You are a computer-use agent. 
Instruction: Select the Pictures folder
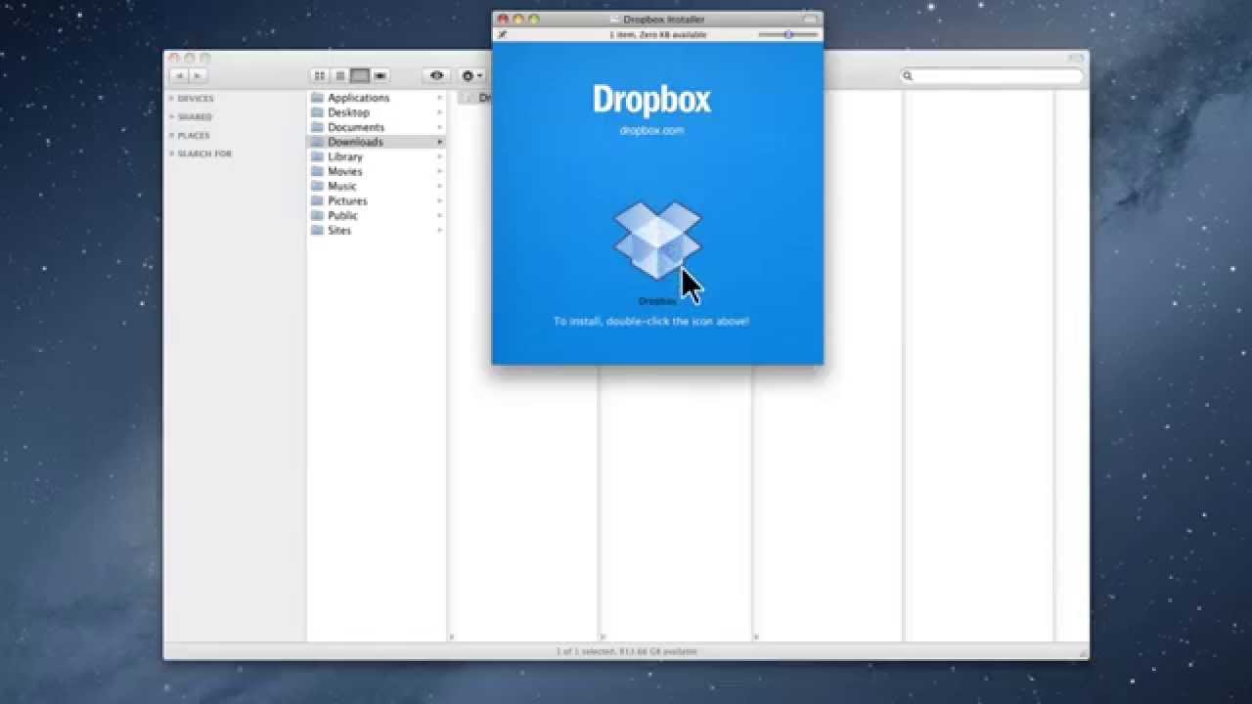377,200
